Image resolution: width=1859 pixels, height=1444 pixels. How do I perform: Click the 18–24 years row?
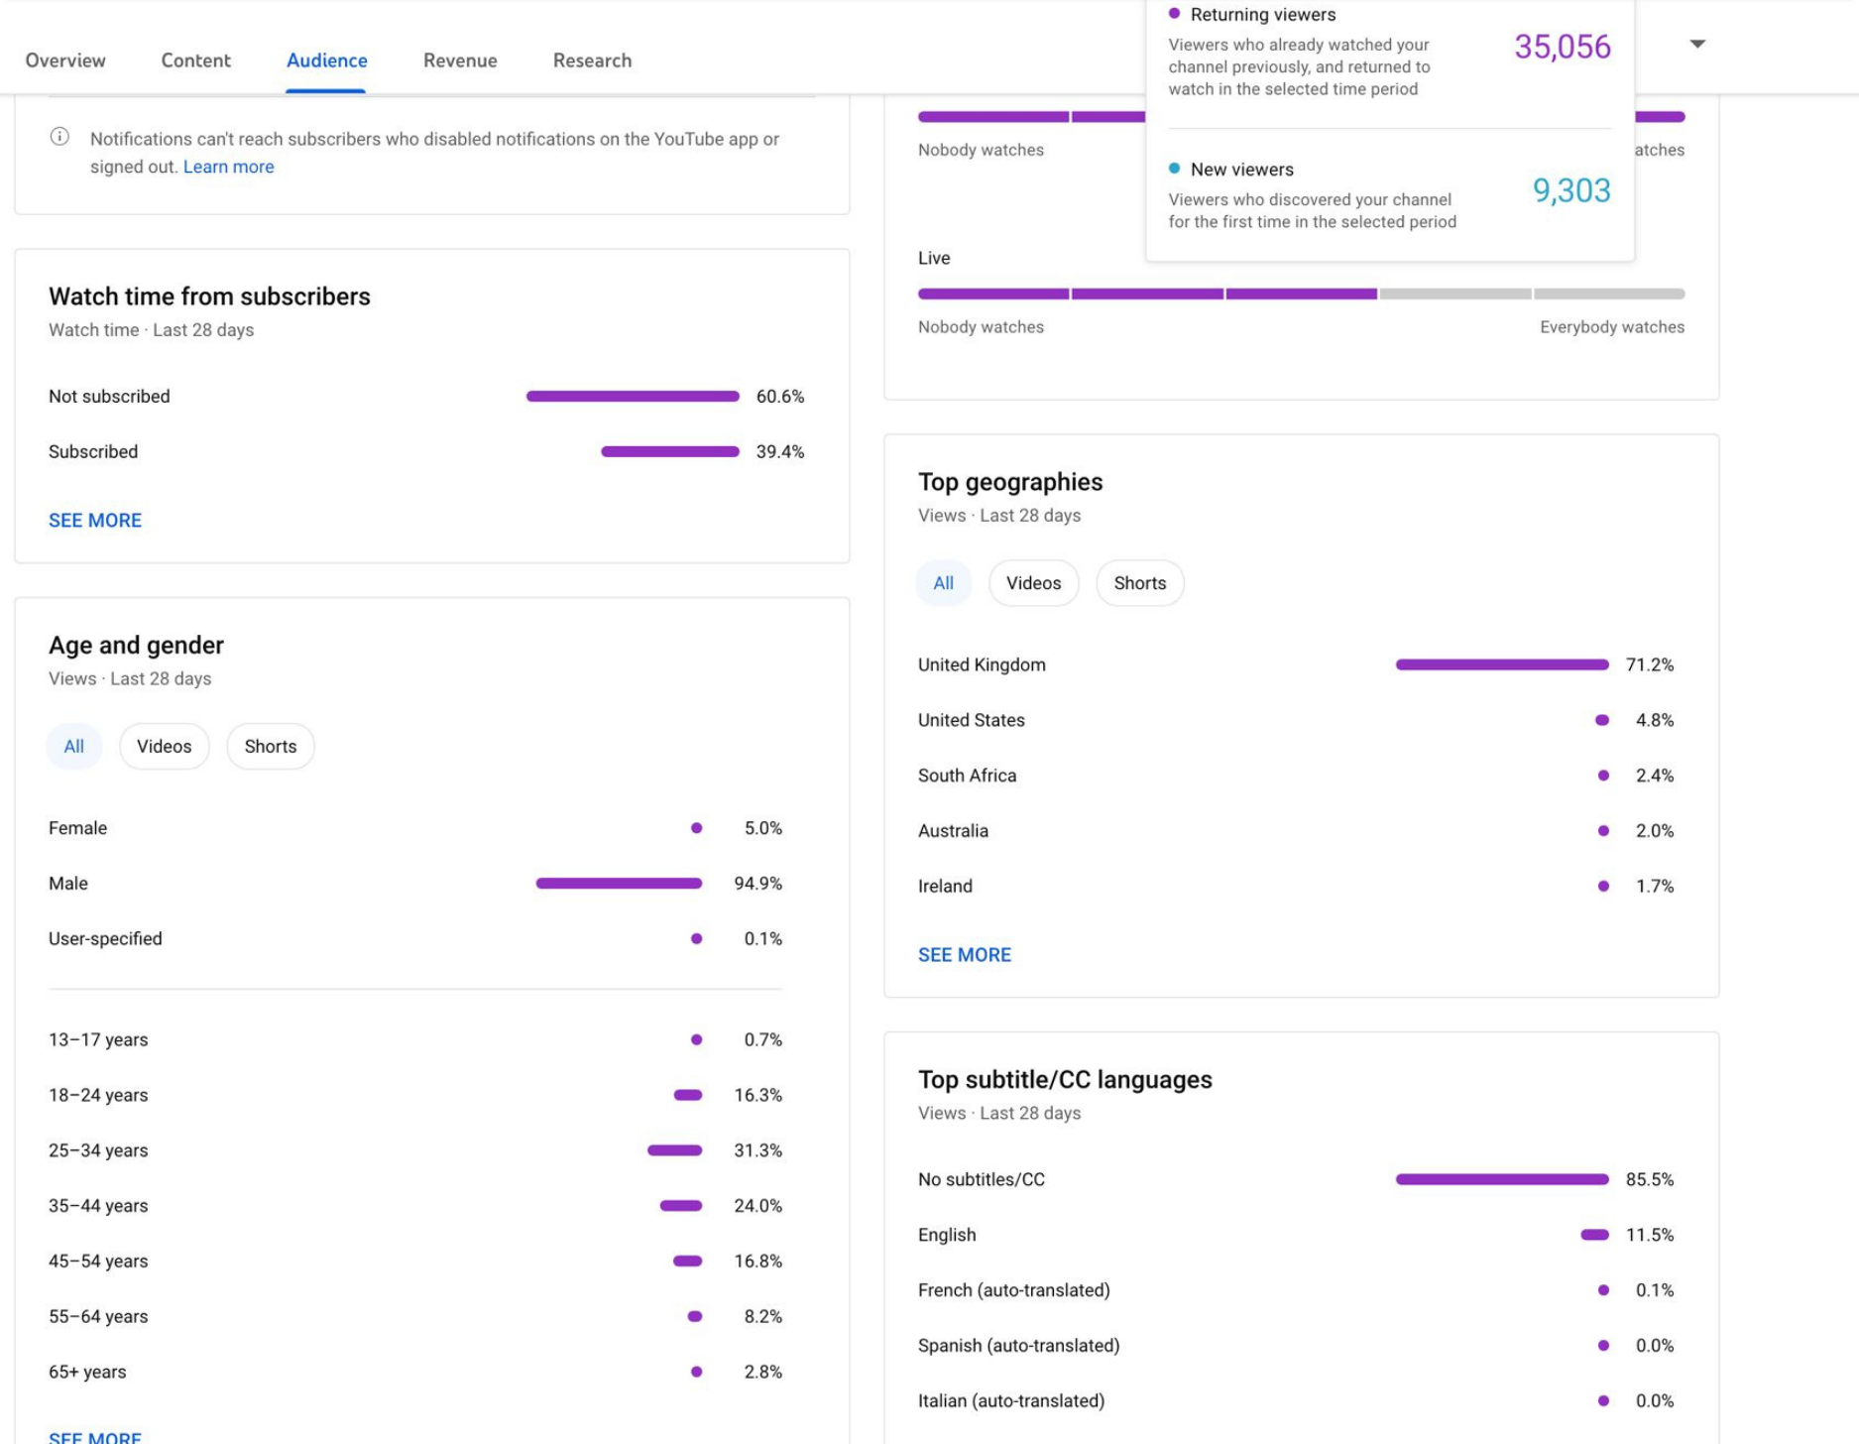pyautogui.click(x=415, y=1095)
